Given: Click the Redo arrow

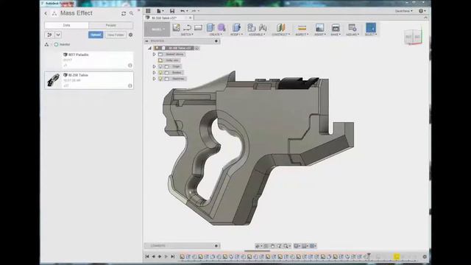Looking at the screenshot, I should click(194, 11).
